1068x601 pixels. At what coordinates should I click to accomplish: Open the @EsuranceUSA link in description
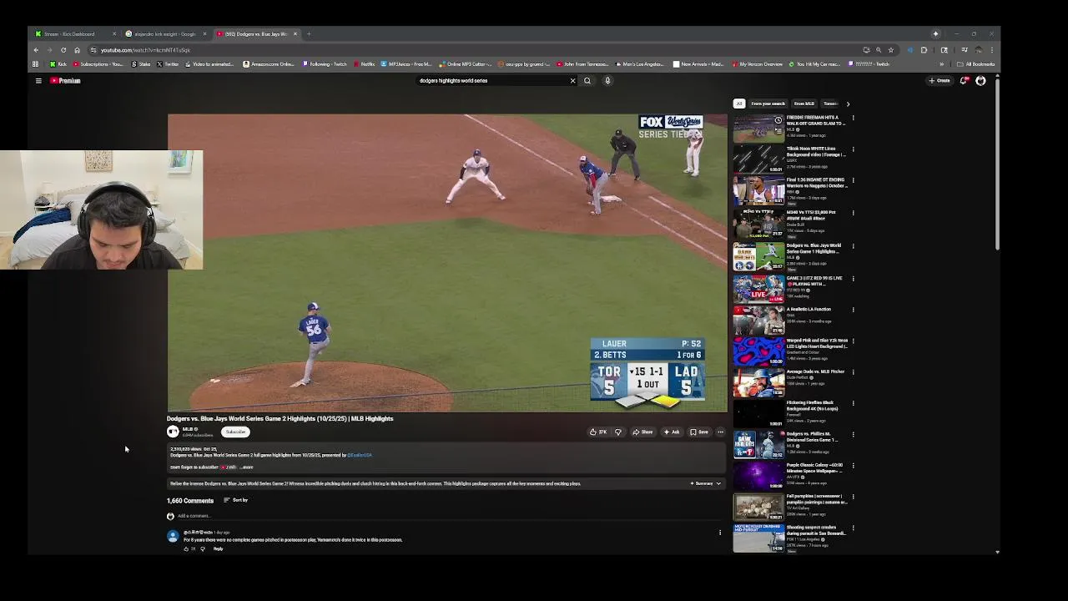click(360, 456)
